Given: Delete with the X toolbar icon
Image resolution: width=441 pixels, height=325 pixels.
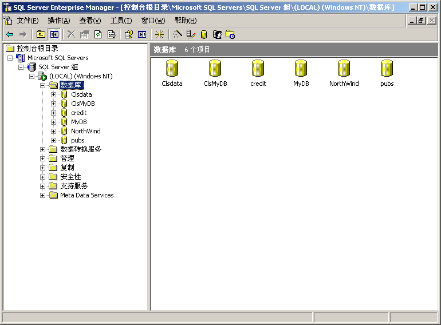Looking at the screenshot, I should pyautogui.click(x=72, y=34).
